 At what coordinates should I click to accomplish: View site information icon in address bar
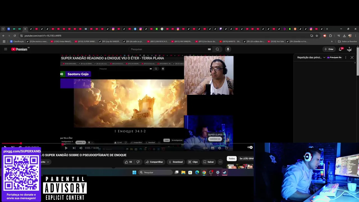click(21, 36)
